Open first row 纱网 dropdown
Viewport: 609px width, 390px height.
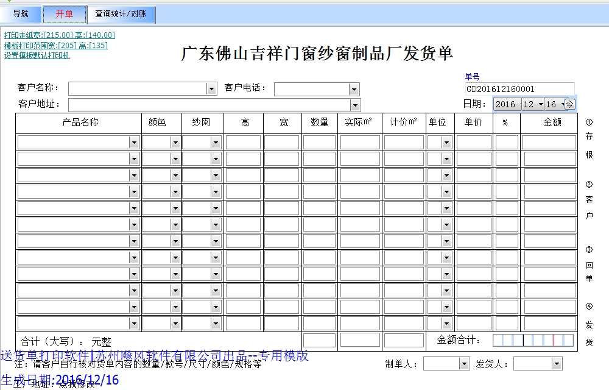(216, 143)
